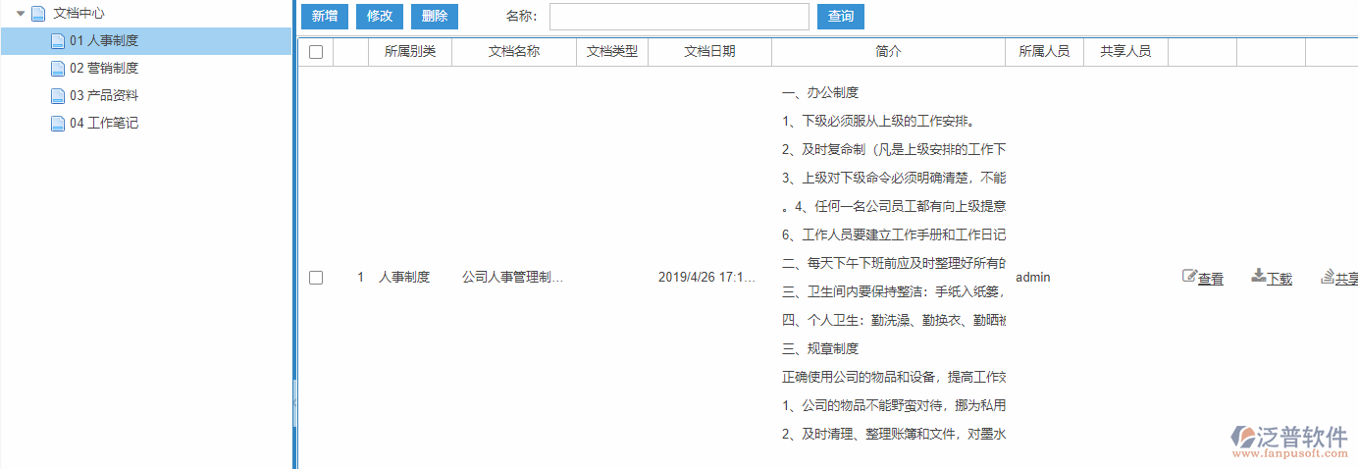Click the 共享 share icon in row 1
1358x469 pixels.
pyautogui.click(x=1328, y=277)
